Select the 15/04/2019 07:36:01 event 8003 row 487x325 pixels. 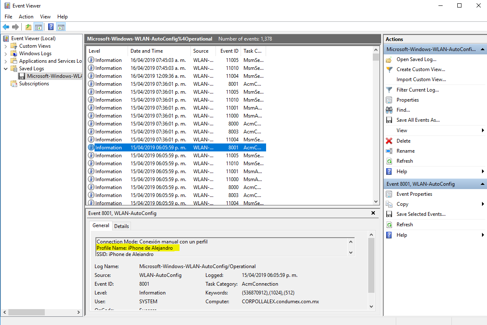pos(176,132)
